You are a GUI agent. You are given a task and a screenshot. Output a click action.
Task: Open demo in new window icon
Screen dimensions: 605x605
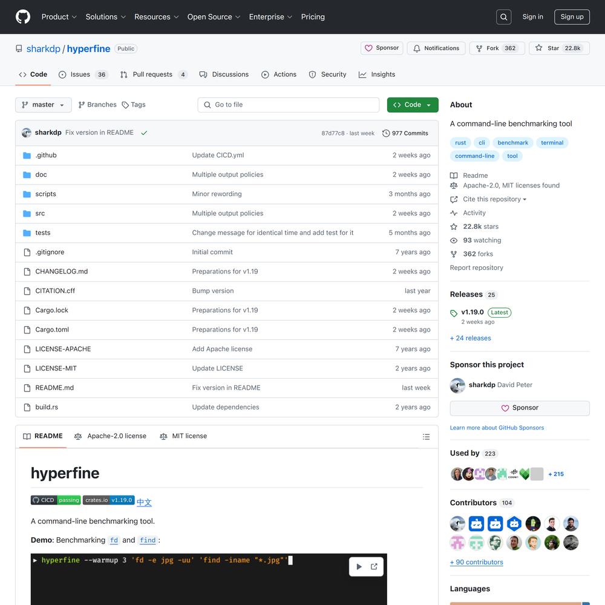pos(374,566)
